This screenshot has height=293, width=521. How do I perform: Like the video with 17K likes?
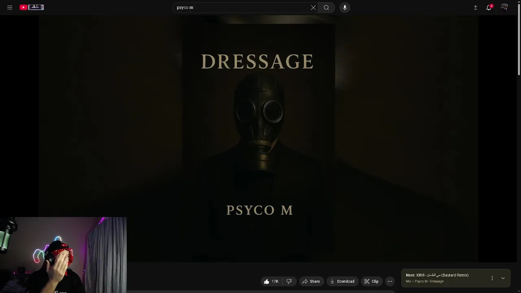[271, 281]
